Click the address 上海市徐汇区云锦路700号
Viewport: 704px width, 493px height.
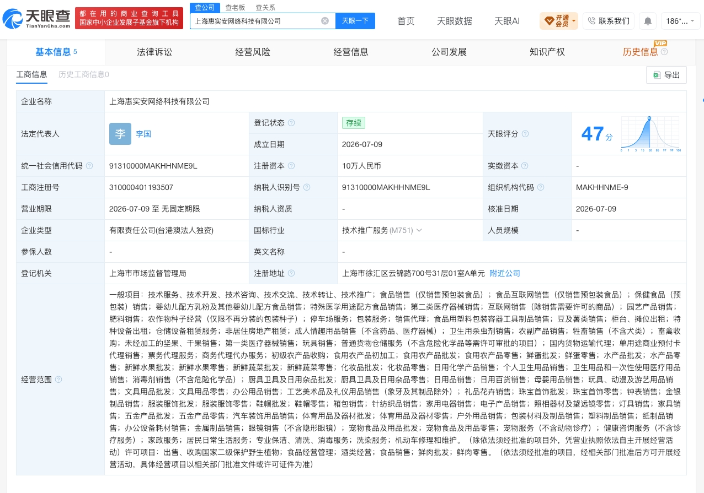414,273
